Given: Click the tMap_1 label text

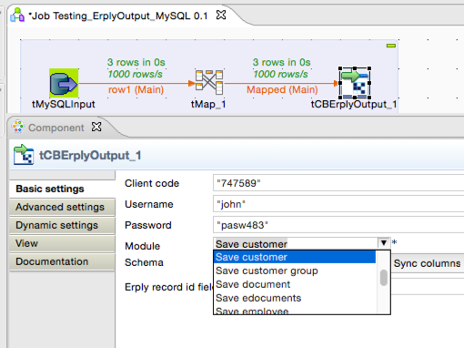Looking at the screenshot, I should (208, 104).
